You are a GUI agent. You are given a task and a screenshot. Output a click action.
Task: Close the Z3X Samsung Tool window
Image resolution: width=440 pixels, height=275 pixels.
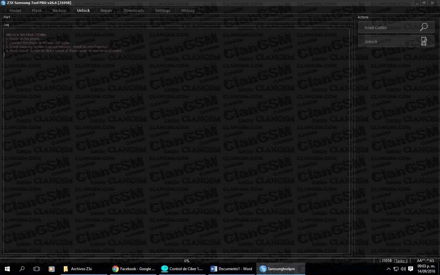[x=432, y=3]
